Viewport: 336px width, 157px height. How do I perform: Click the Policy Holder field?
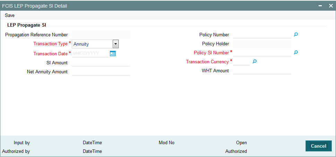(x=262, y=44)
